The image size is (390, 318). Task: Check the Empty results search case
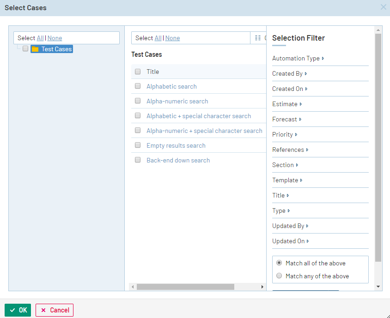(137, 145)
